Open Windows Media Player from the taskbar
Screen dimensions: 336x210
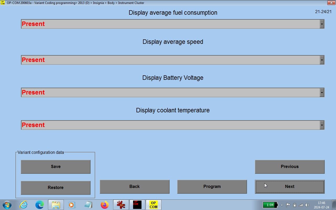72,205
